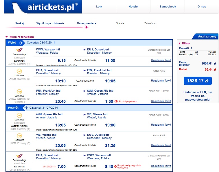This screenshot has width=219, height=172.
Task: Click the 1538.17 zł total price button
Action: pos(198,81)
